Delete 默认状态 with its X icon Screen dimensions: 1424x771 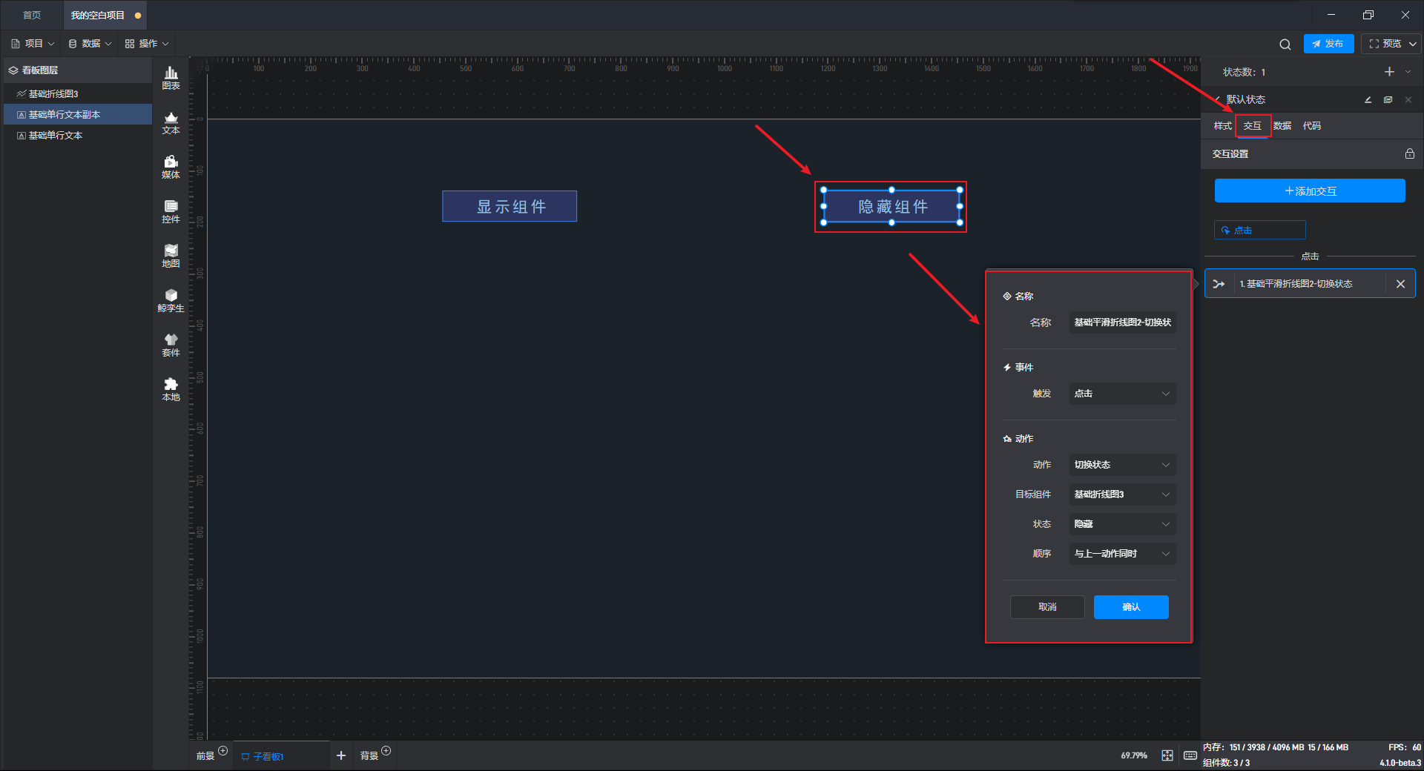[x=1408, y=99]
